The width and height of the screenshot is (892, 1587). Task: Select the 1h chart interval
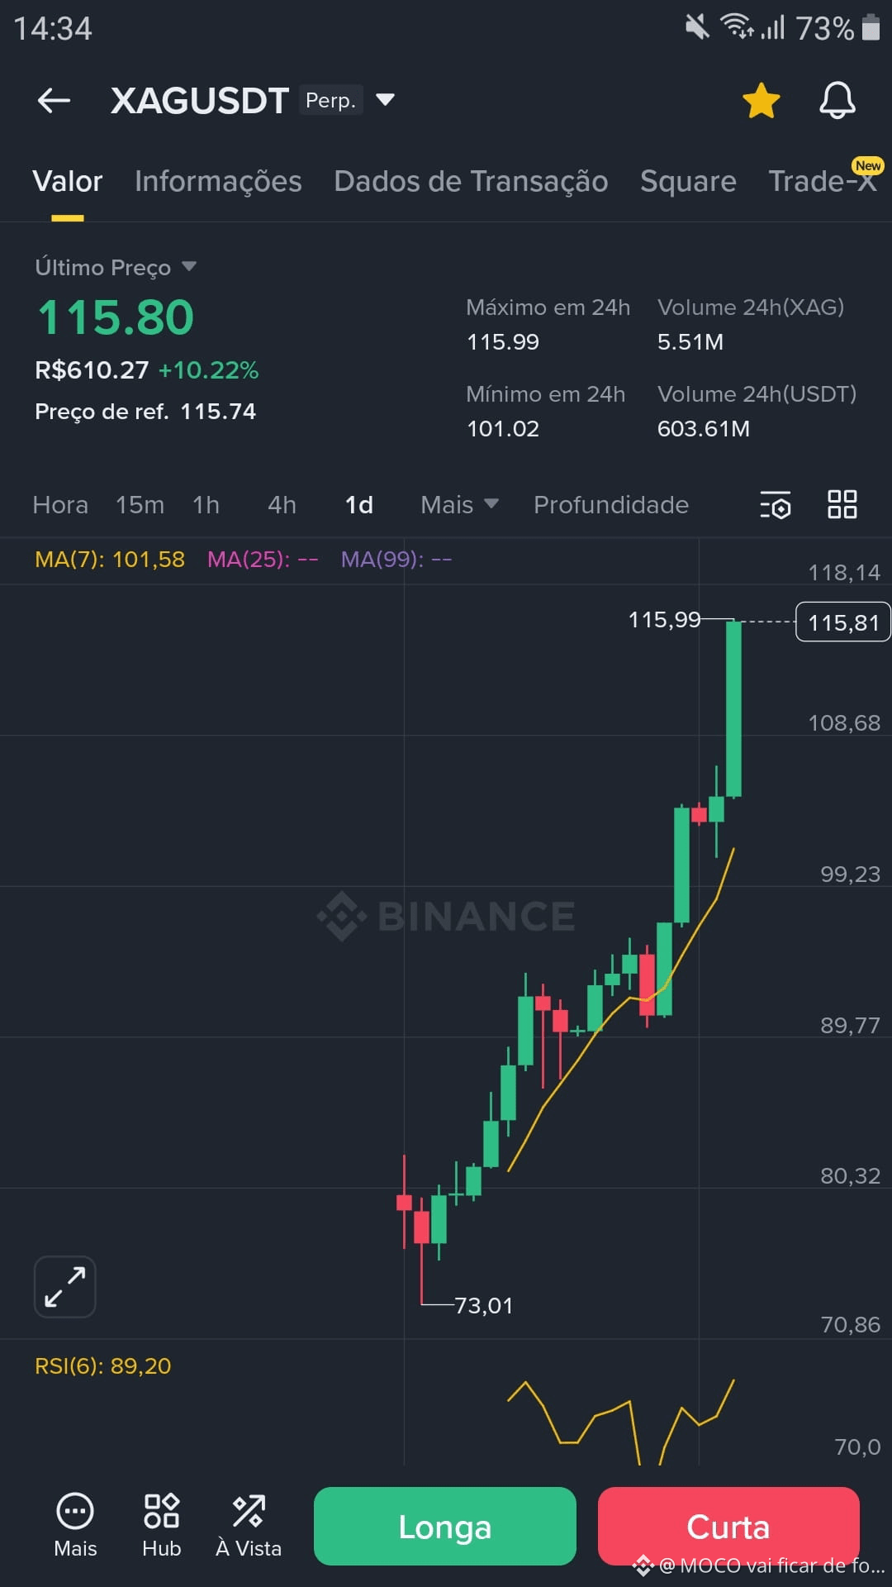[x=206, y=504]
